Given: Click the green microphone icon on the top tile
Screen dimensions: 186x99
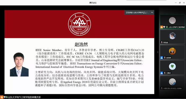Looking at the screenshot, I should click(167, 27).
